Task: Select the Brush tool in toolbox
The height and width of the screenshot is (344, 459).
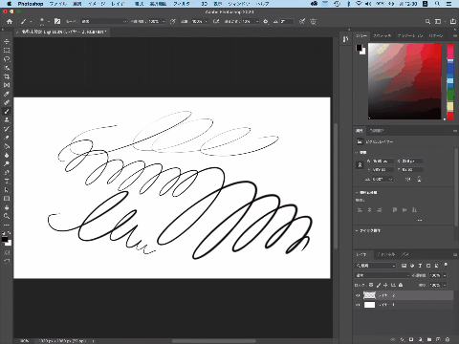Action: pos(7,112)
